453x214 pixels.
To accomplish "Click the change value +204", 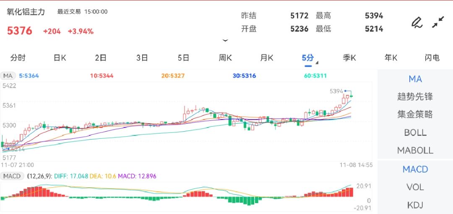I will [x=52, y=31].
